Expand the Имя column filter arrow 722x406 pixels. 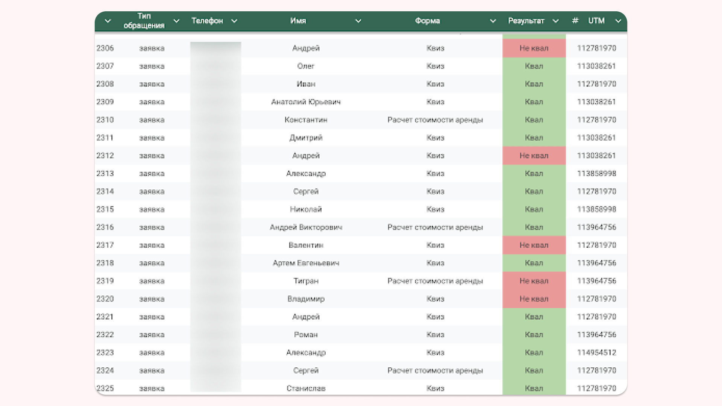tap(358, 21)
